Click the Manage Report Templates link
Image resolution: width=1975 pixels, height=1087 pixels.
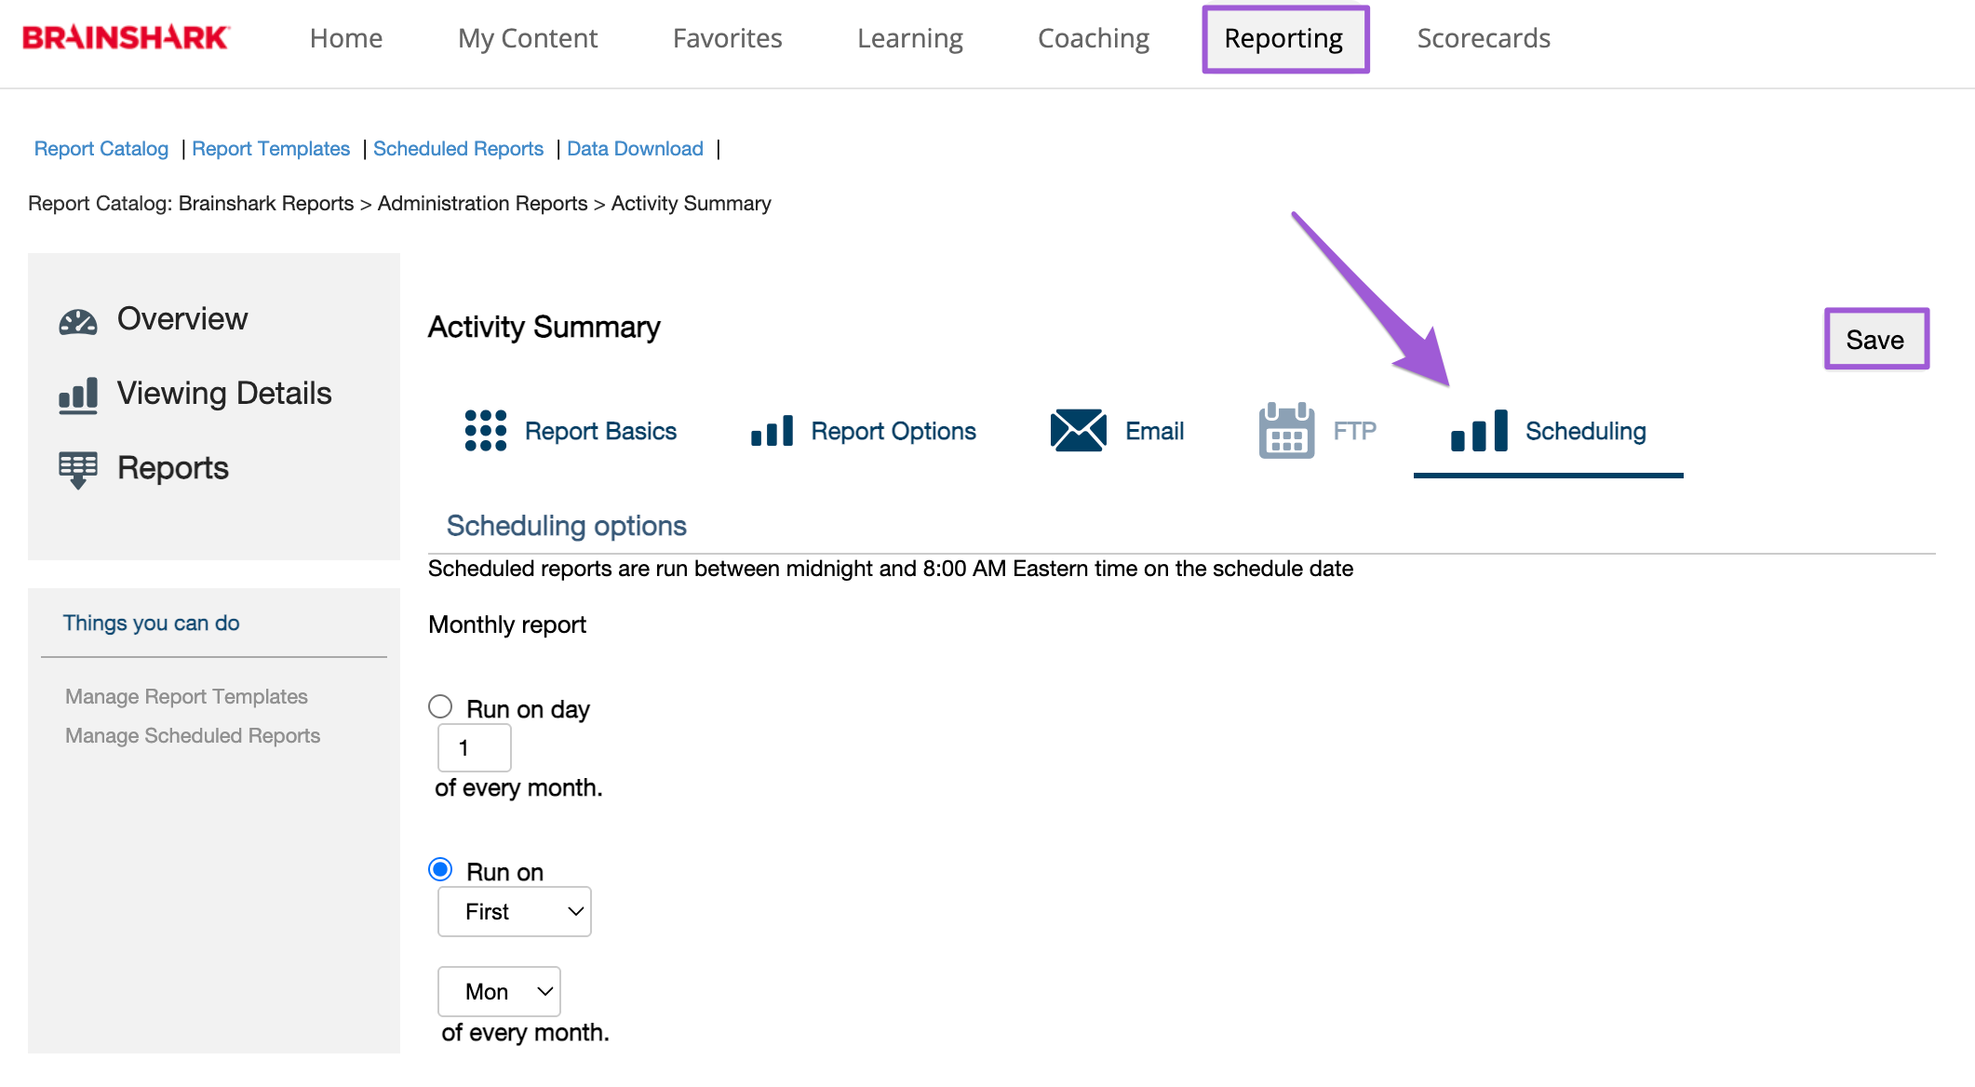(x=186, y=696)
